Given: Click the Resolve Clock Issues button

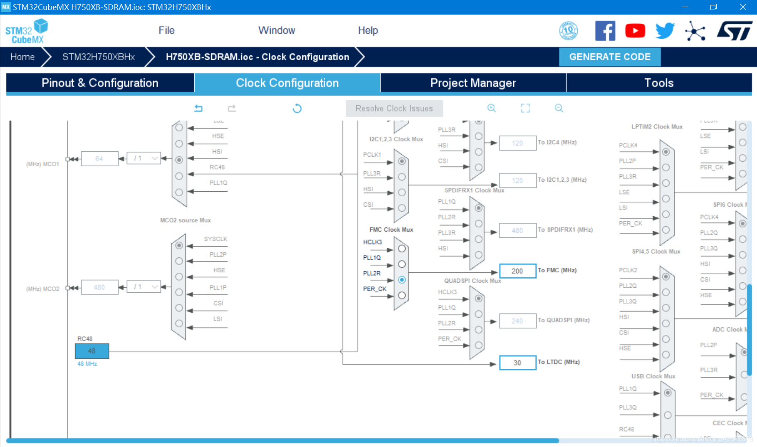Looking at the screenshot, I should [x=394, y=109].
